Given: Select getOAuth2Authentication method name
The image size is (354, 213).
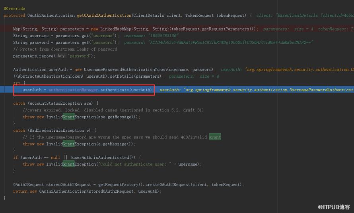Looking at the screenshot, I should click(104, 15).
